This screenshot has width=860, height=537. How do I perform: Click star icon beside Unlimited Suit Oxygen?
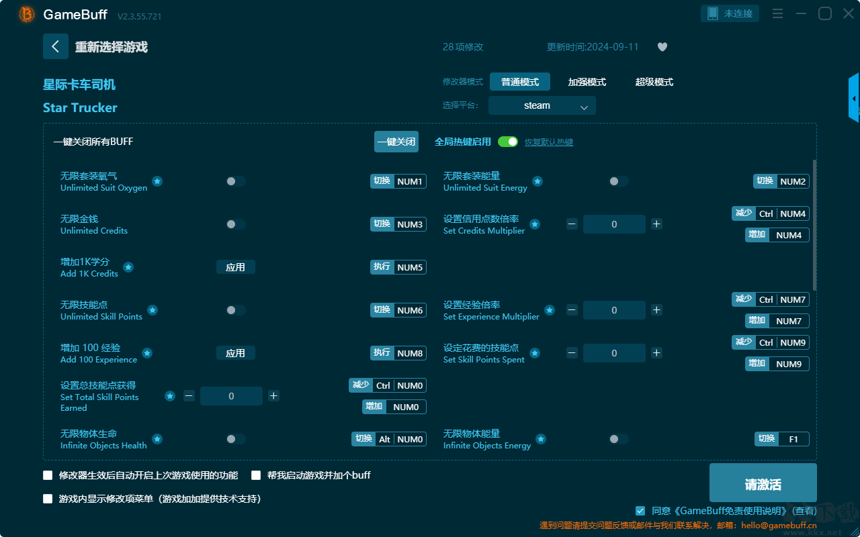click(157, 181)
